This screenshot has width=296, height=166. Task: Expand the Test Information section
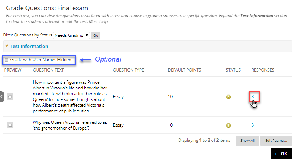(x=29, y=46)
